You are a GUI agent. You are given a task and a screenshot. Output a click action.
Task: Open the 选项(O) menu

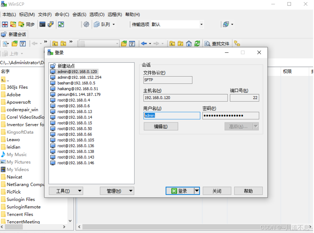(97, 14)
